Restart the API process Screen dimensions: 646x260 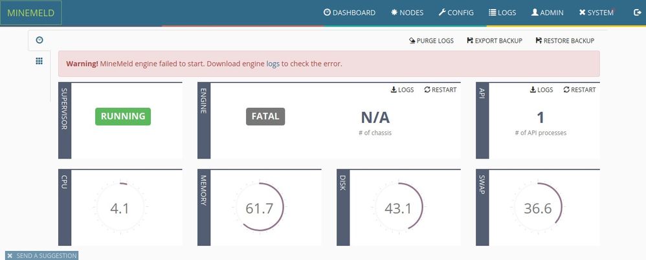(579, 90)
